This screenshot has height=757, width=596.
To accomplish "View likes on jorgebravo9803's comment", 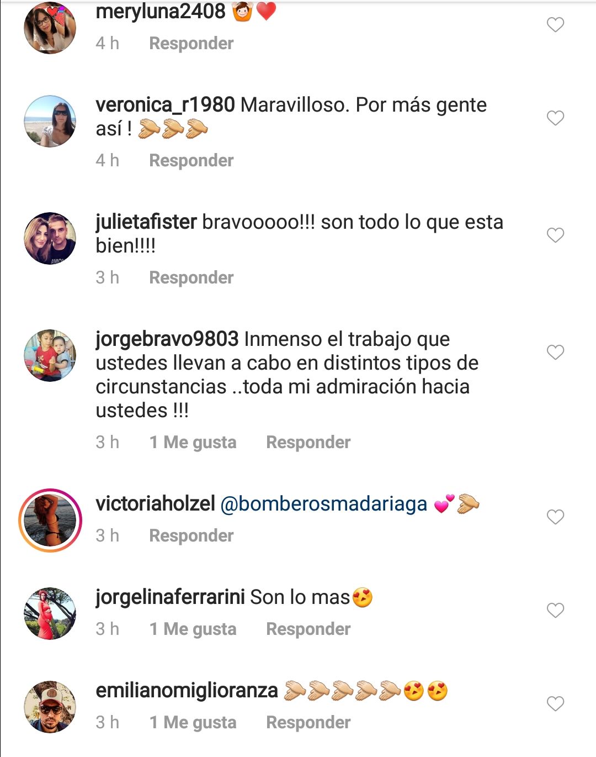I will [x=193, y=442].
